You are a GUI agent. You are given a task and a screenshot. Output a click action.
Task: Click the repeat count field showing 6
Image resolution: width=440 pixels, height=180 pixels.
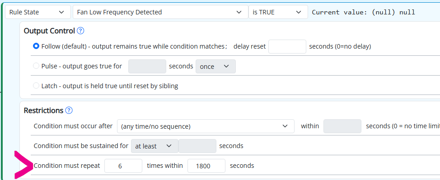click(123, 166)
